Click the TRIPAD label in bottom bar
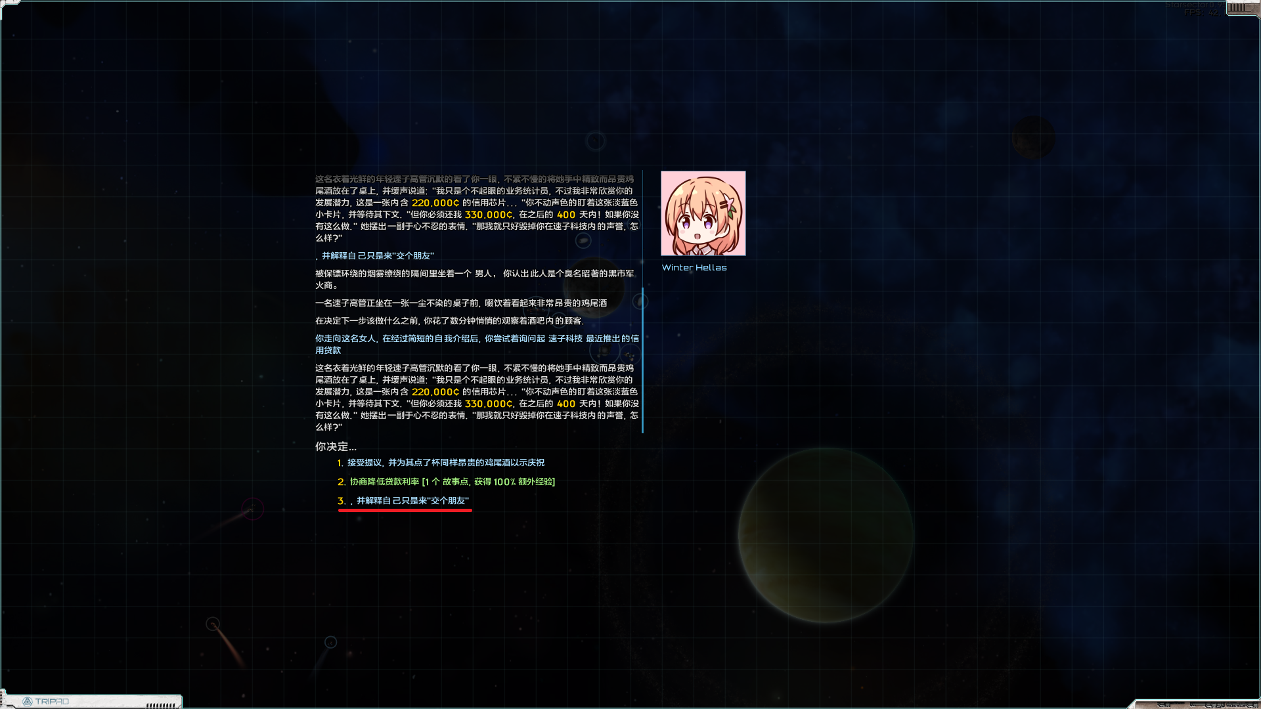The height and width of the screenshot is (709, 1261). coord(52,702)
